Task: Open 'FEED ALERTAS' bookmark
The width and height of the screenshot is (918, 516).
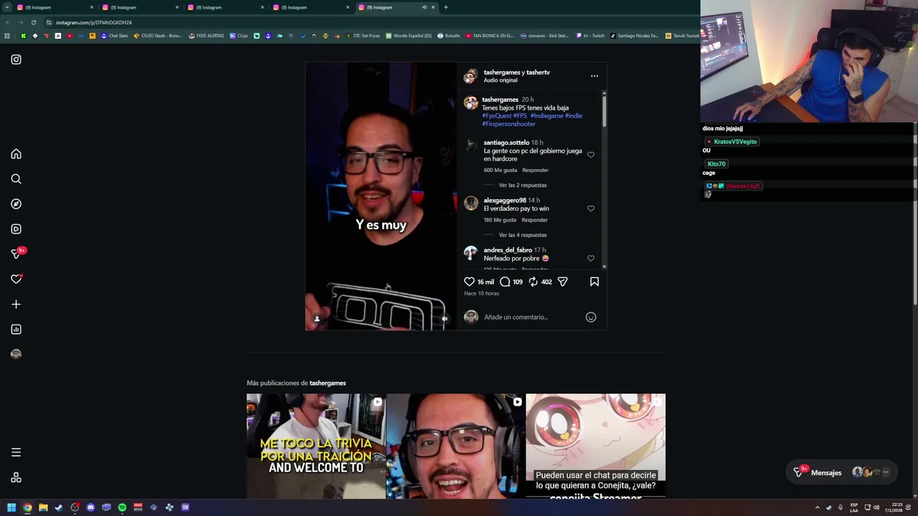Action: (206, 36)
